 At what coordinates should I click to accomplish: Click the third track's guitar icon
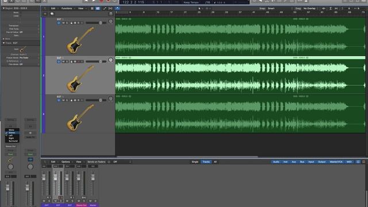coord(80,117)
